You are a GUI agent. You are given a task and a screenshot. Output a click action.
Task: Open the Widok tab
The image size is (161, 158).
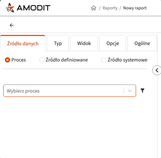(84, 43)
